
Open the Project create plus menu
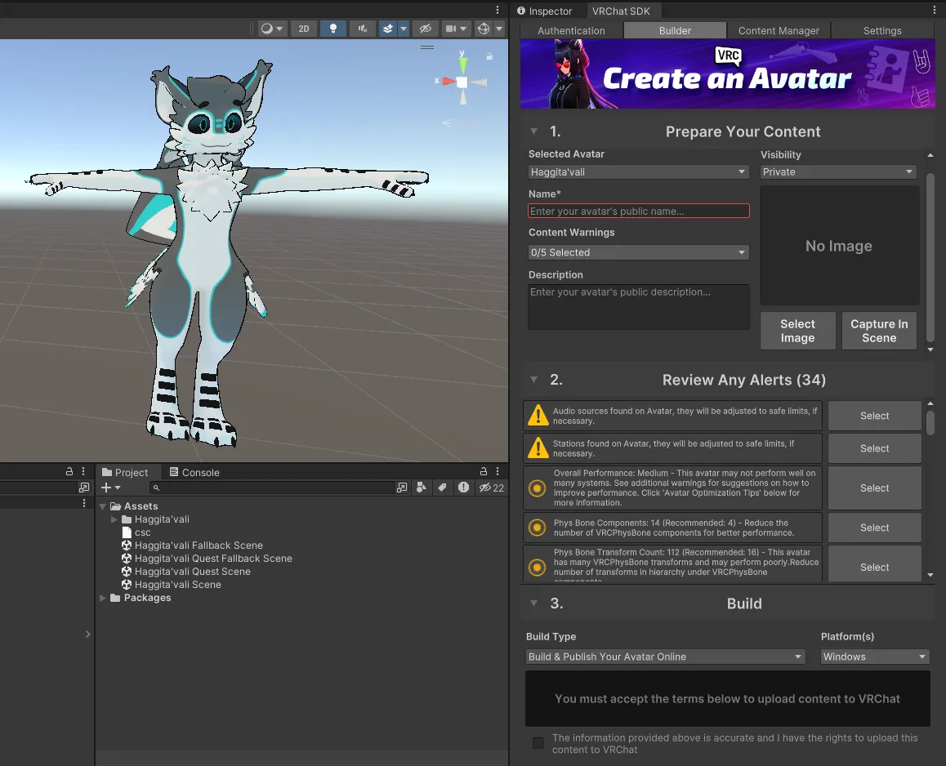click(x=111, y=488)
